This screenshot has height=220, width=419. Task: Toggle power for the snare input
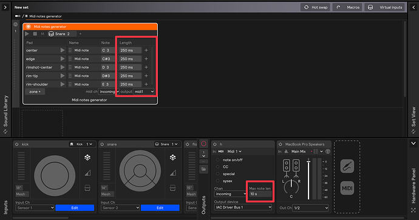pos(102,144)
